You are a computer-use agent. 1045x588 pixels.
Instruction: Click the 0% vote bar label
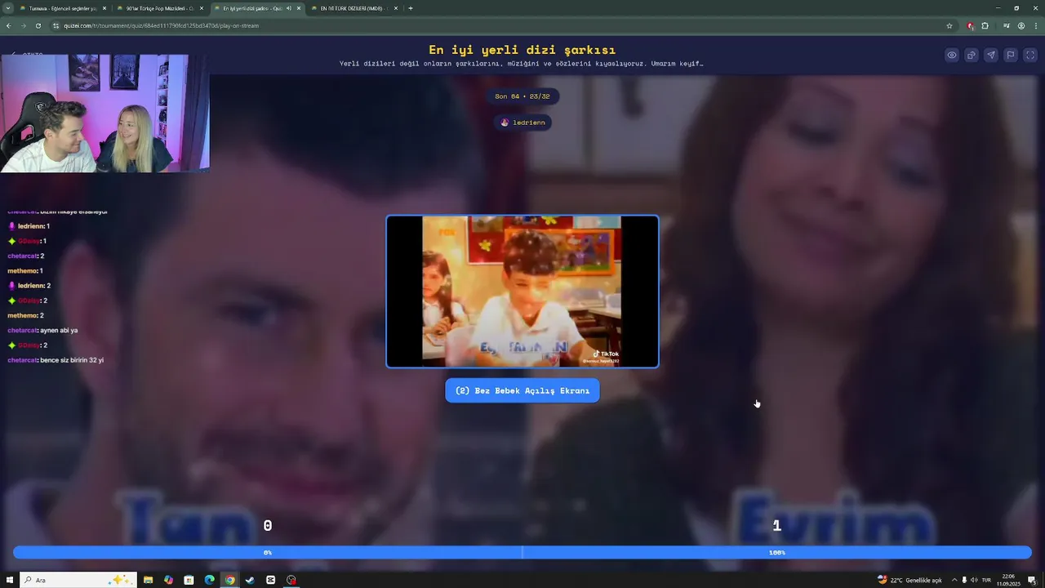267,553
